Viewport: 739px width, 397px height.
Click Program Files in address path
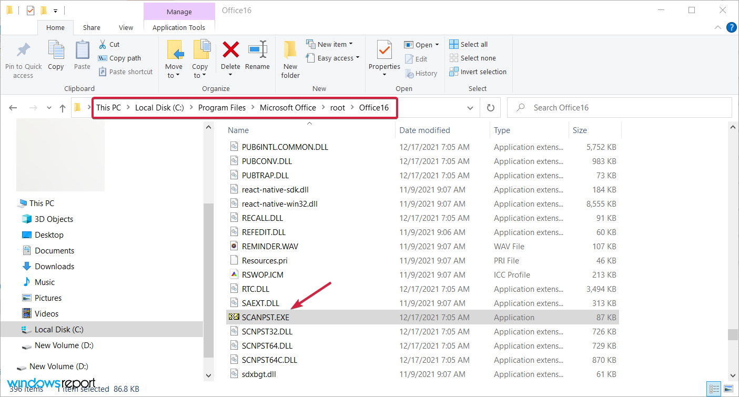coord(222,107)
